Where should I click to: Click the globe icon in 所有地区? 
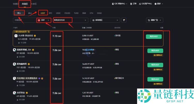tap(93, 20)
